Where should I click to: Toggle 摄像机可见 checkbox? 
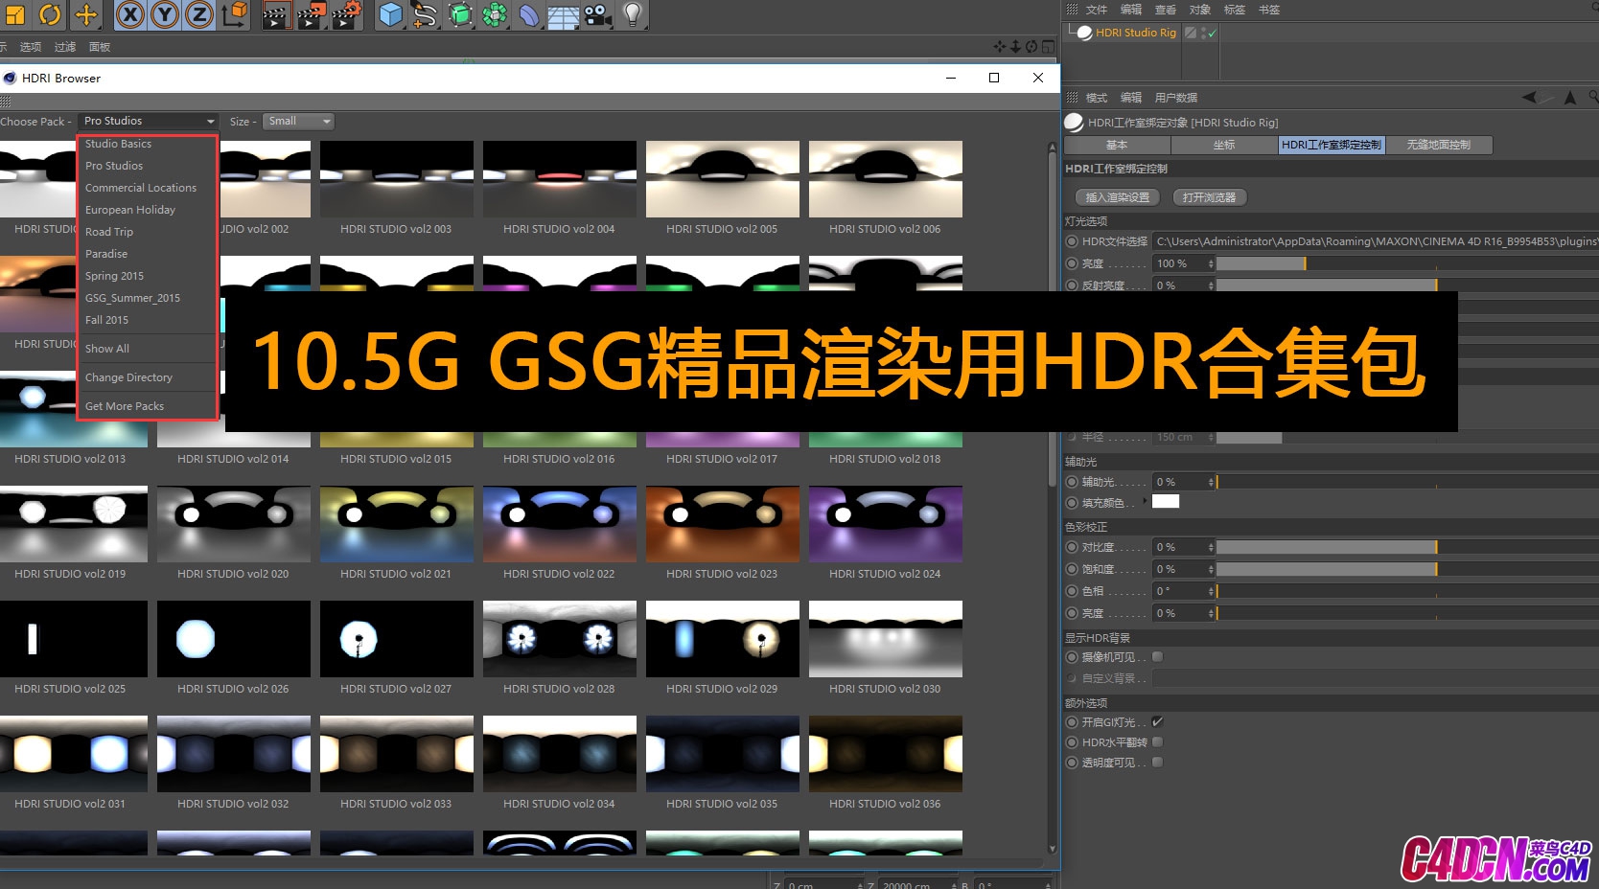(x=1157, y=657)
